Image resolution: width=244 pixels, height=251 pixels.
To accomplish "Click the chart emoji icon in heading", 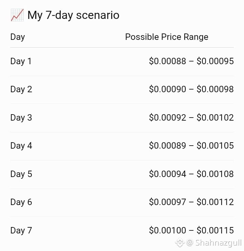I will (17, 15).
